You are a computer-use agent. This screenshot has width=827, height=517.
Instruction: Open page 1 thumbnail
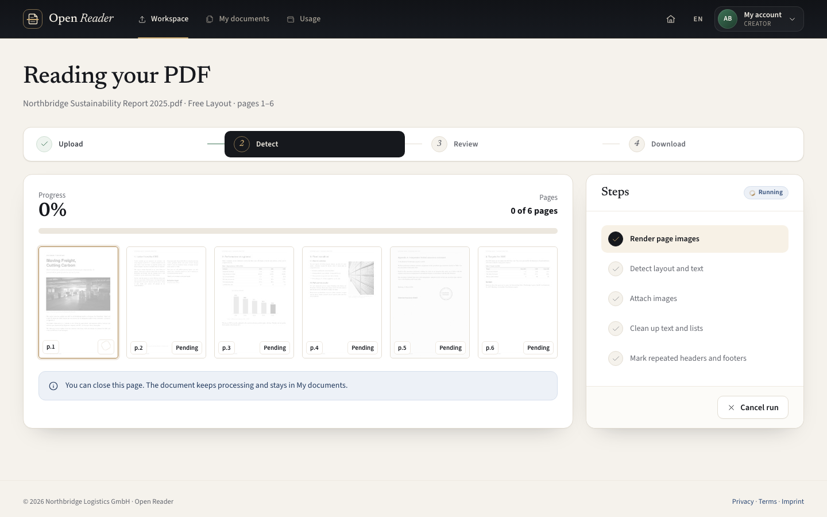point(78,302)
